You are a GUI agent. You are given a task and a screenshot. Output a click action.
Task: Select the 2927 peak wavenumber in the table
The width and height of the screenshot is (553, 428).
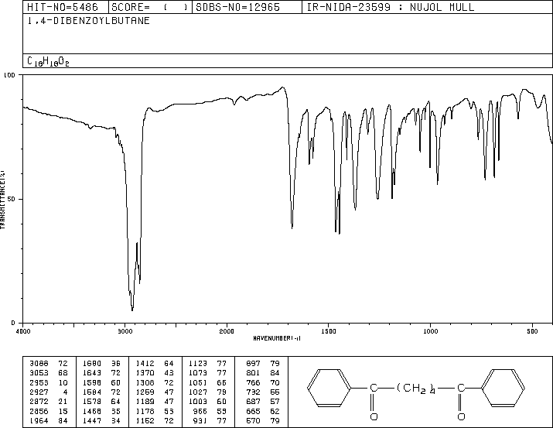pyautogui.click(x=39, y=392)
